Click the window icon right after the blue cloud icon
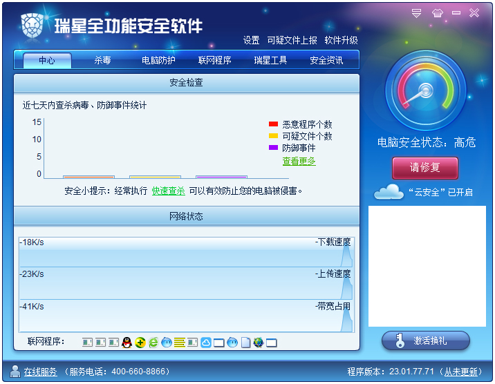This screenshot has height=384, width=495. [x=218, y=343]
